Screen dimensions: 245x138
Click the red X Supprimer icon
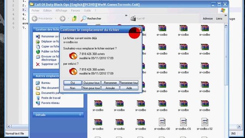point(38,64)
